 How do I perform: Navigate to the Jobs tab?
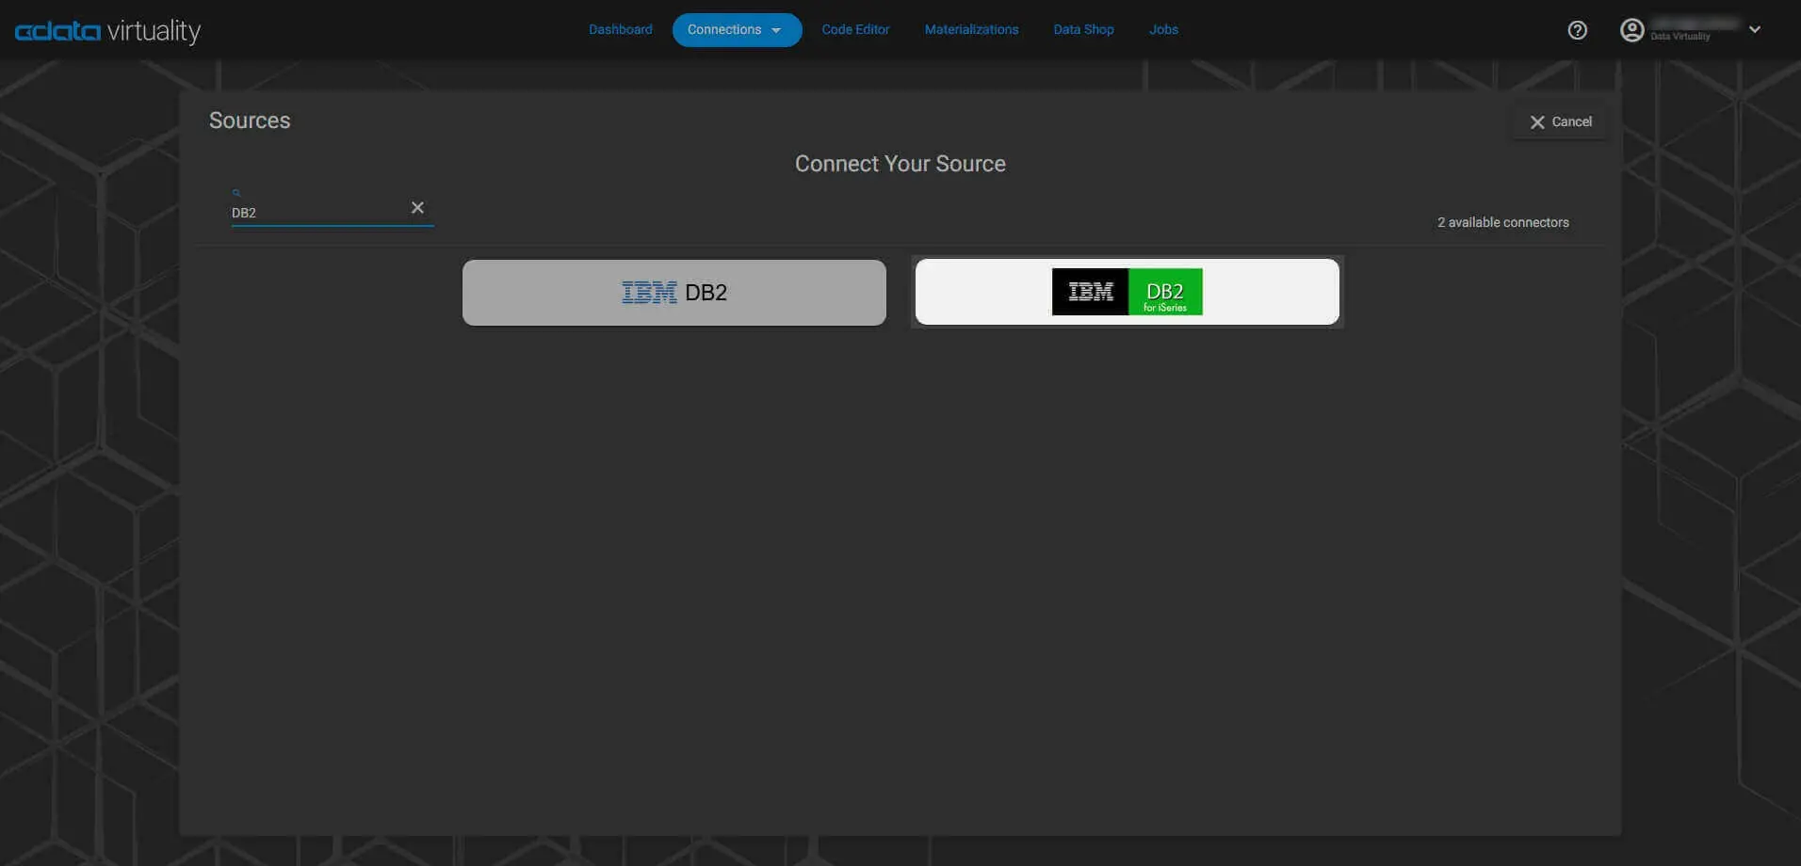click(1163, 30)
